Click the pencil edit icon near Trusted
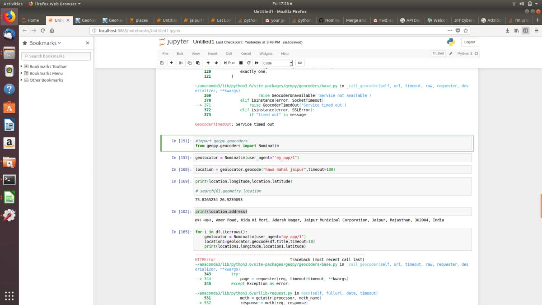Screen dimensions: 542x305 [x=450, y=53]
